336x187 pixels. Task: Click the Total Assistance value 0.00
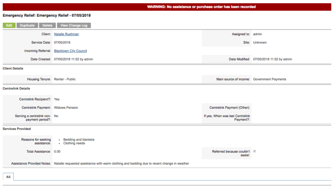tap(57, 152)
